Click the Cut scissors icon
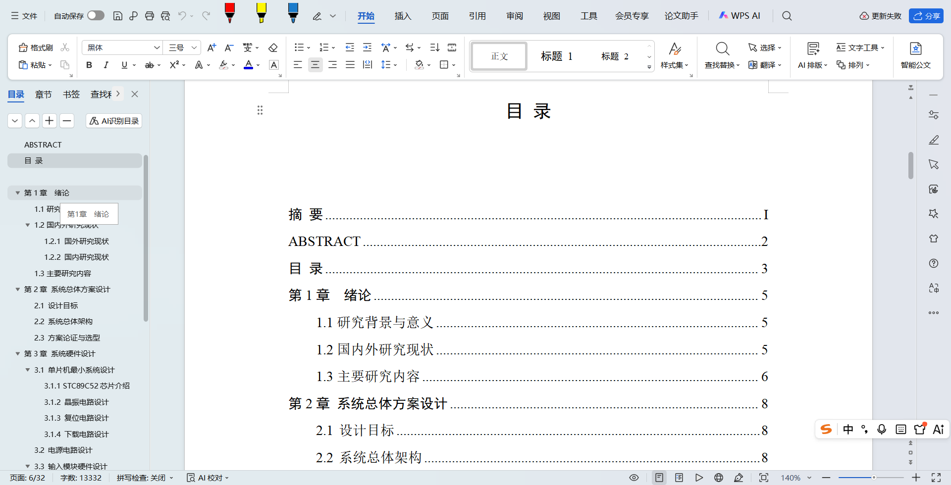 pos(65,48)
